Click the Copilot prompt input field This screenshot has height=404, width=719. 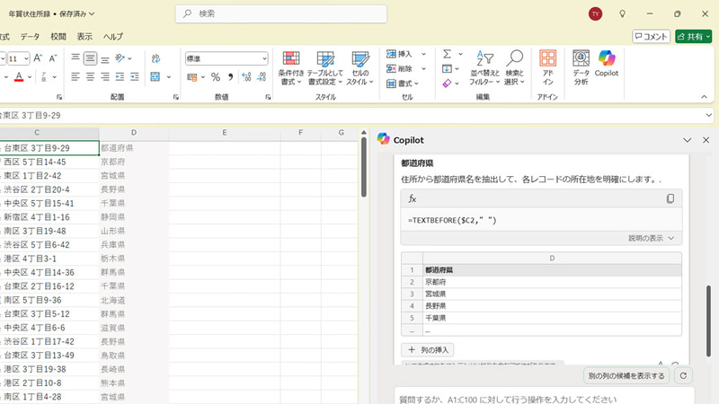[x=545, y=397]
